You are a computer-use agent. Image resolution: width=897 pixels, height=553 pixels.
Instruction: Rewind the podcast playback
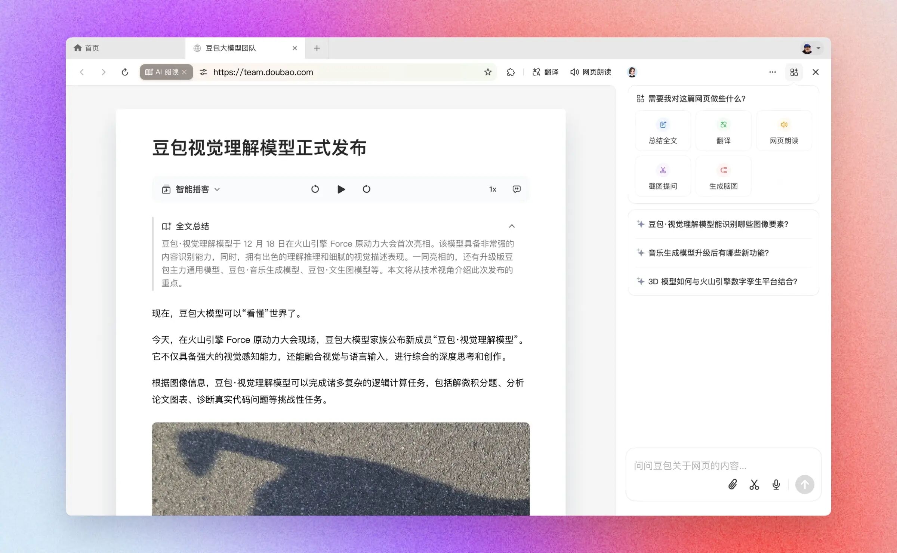[315, 189]
